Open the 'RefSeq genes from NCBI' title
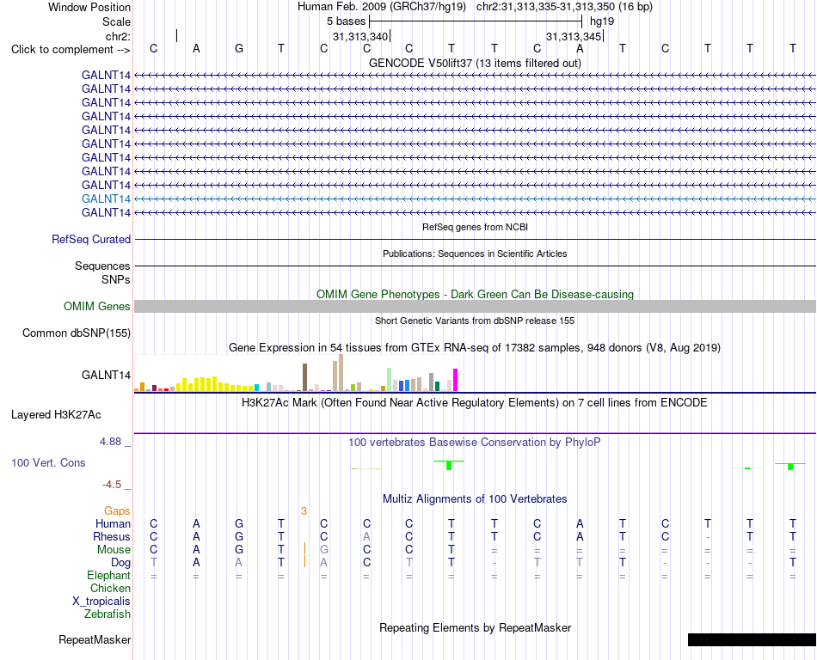Screen dimensions: 817x660 click(x=475, y=227)
